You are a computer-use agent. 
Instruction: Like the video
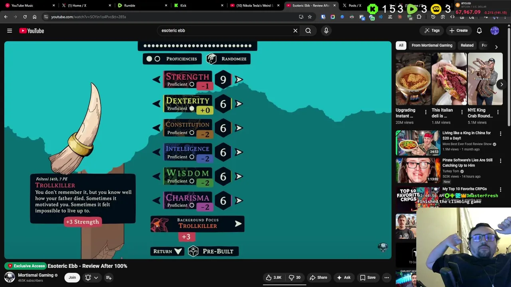273,277
